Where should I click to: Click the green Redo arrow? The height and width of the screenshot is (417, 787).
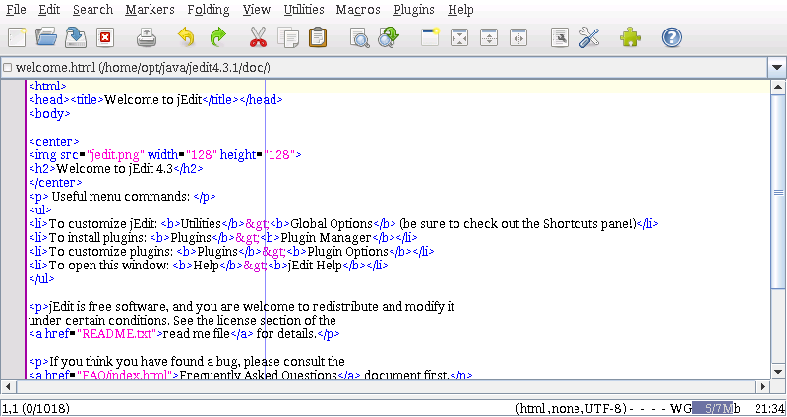217,38
